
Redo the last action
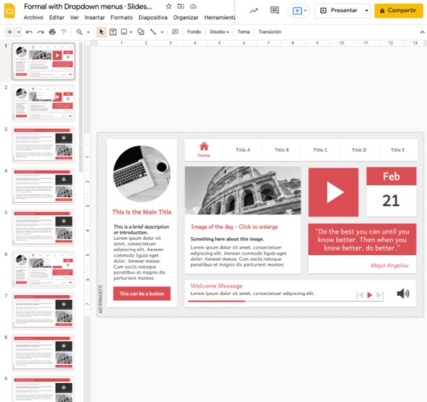[x=41, y=32]
